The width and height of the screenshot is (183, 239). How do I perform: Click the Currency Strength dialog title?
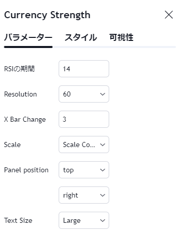tap(47, 15)
